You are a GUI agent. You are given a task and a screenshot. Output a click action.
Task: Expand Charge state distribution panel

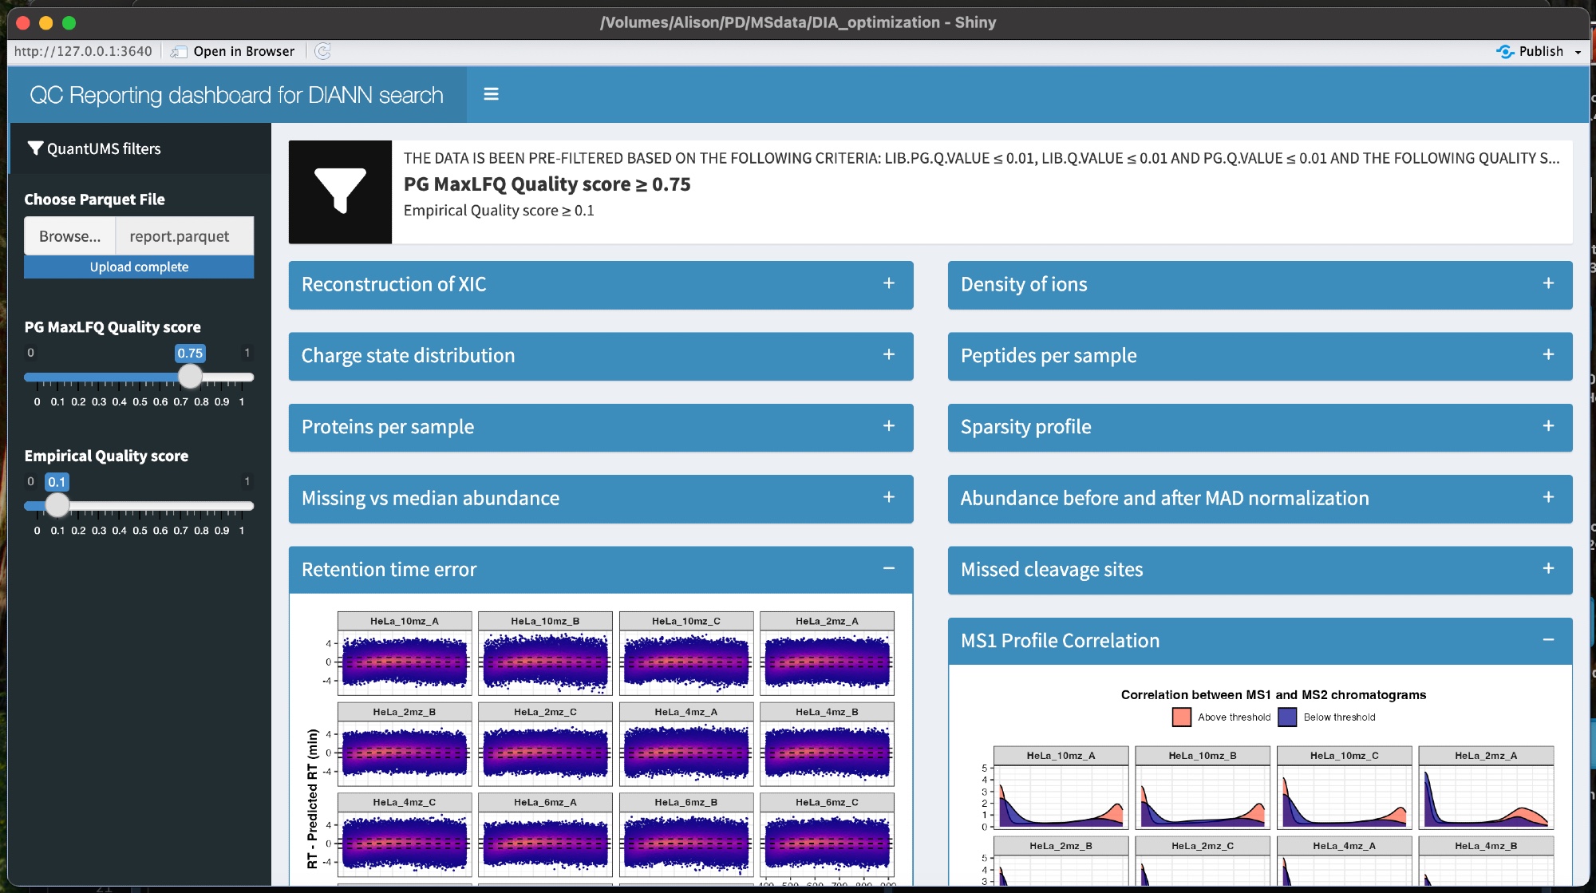coord(888,354)
